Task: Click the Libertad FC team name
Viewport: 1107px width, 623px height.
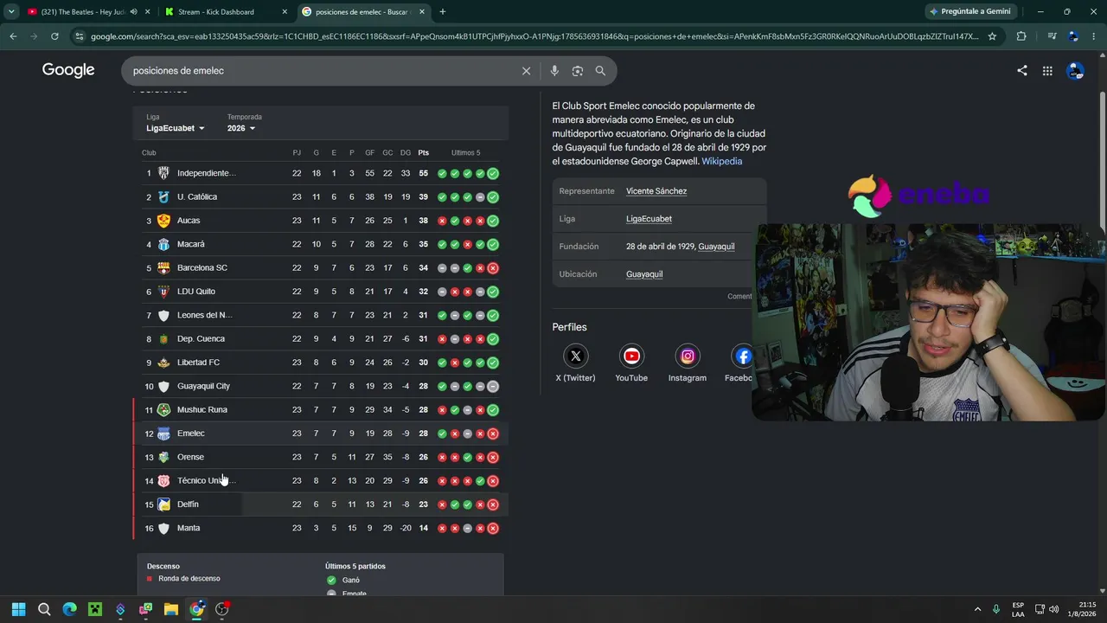Action: [x=199, y=363]
